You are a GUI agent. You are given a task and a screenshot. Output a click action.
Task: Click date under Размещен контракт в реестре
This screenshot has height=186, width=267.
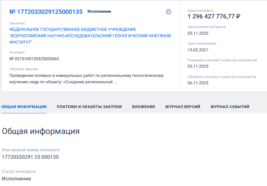198,66
